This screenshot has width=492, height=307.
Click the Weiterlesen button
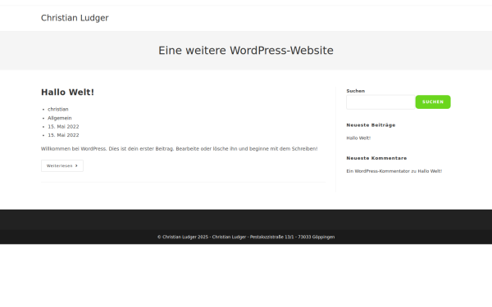62,165
